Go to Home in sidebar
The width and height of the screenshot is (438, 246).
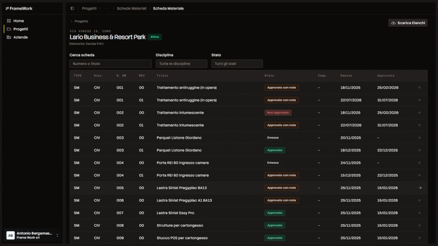[18, 21]
